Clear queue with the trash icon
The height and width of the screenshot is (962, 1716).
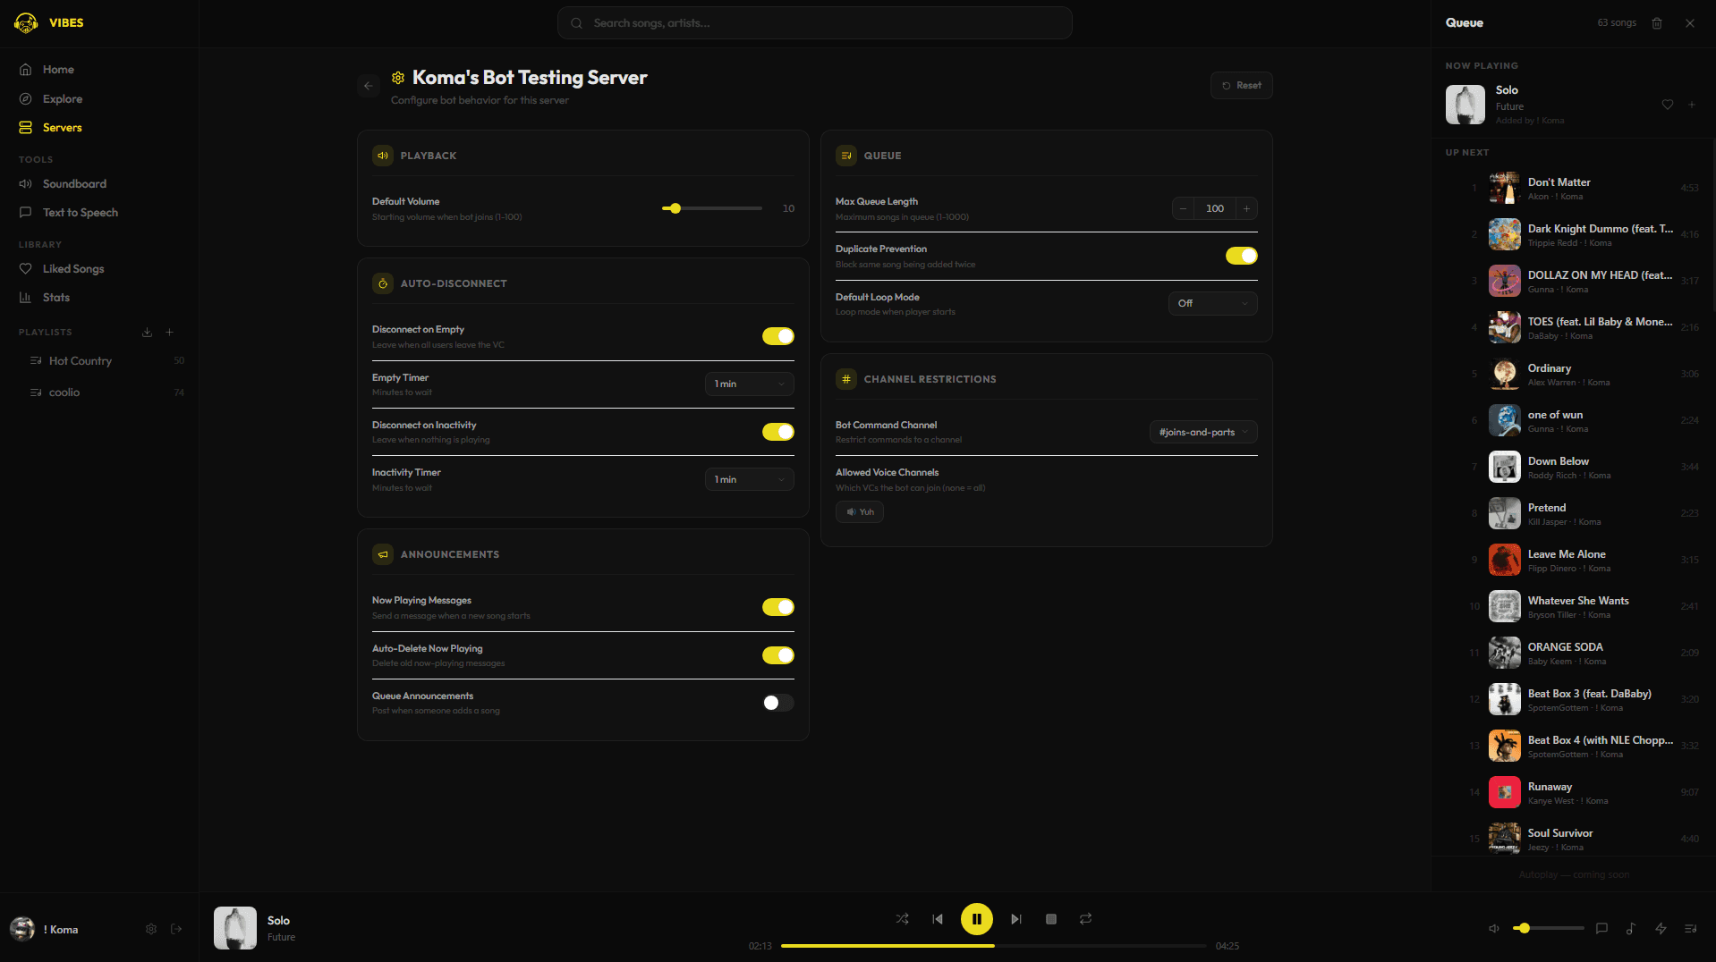pyautogui.click(x=1657, y=23)
